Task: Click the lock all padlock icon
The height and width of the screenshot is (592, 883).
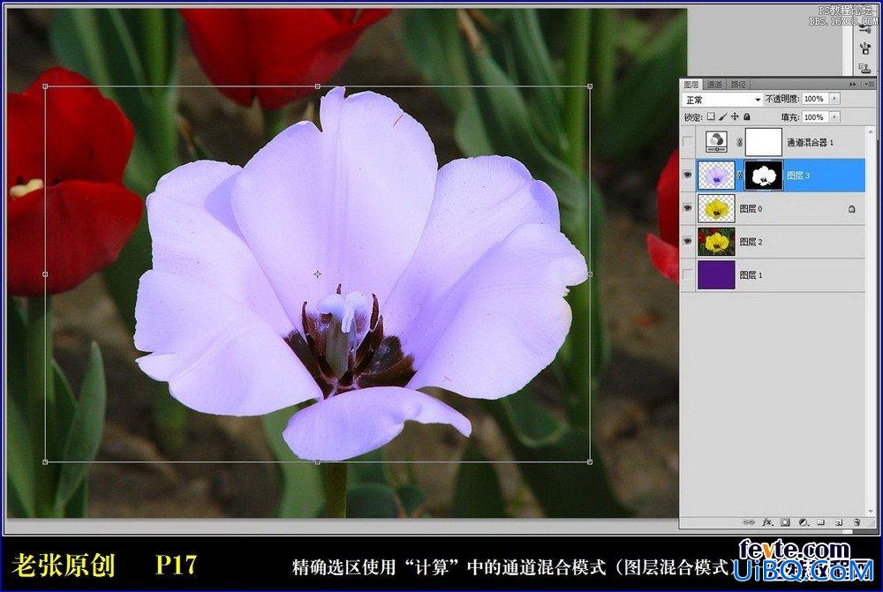Action: pos(747,116)
